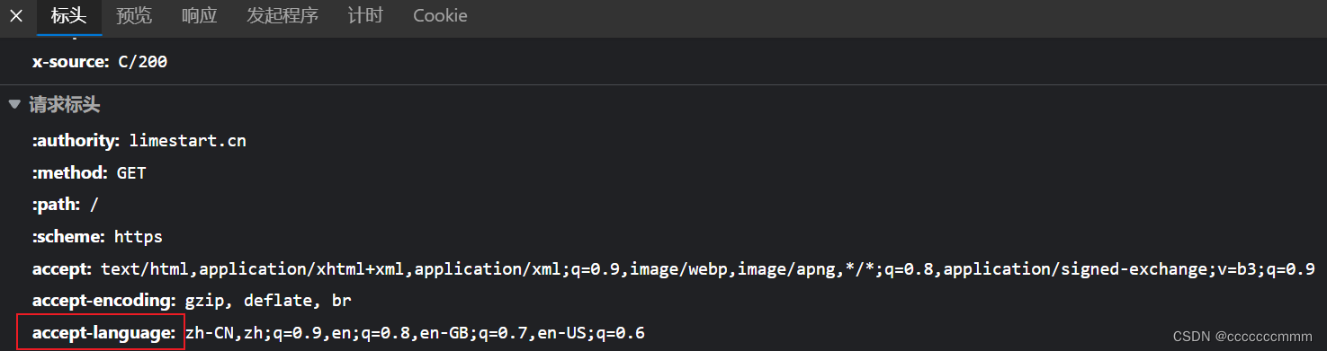The width and height of the screenshot is (1327, 351).
Task: Click the :scheme value https
Action: pos(138,237)
